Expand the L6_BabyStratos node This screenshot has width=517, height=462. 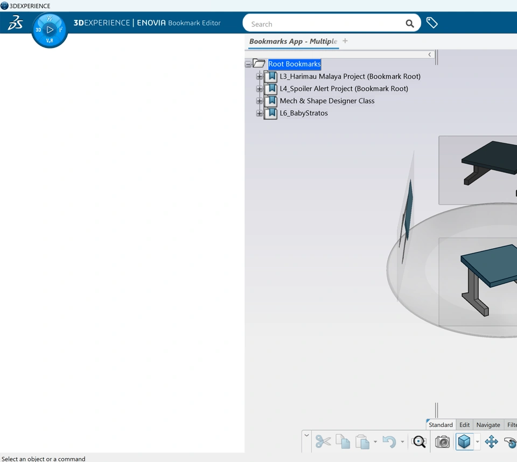(260, 113)
